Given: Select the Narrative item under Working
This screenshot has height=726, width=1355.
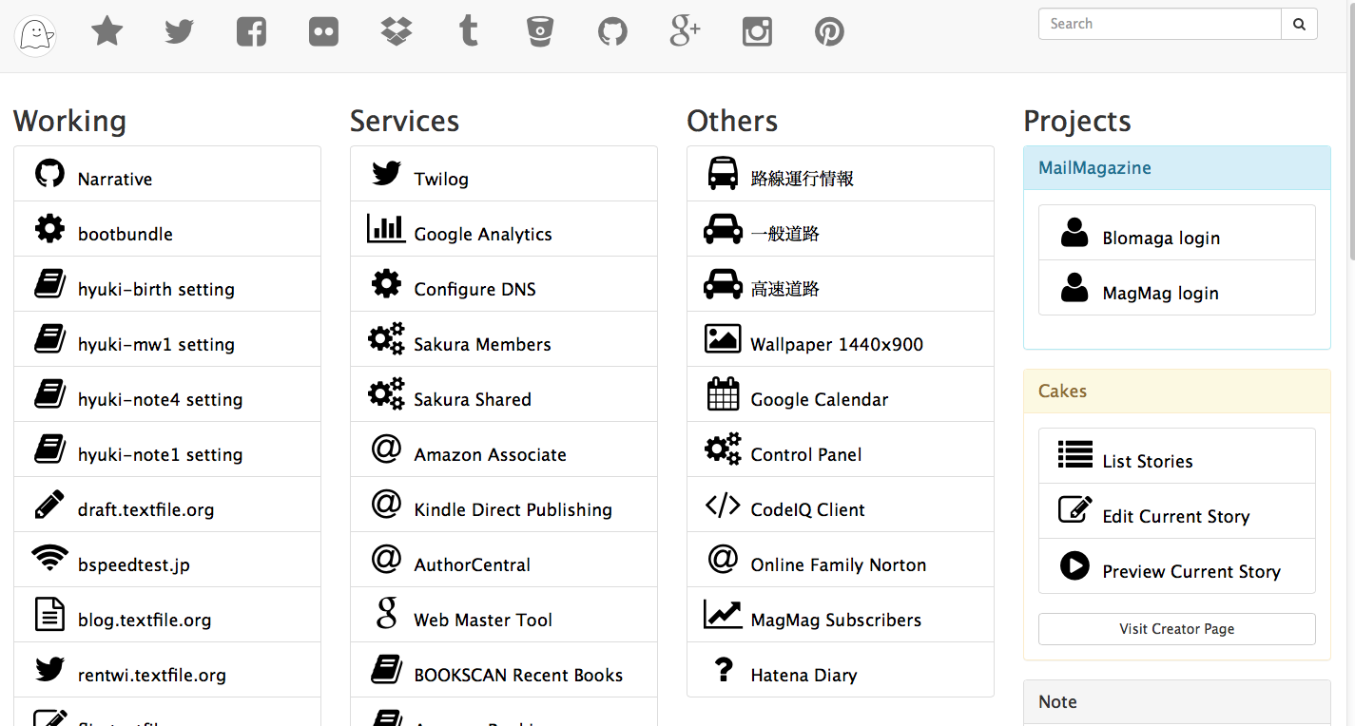Looking at the screenshot, I should tap(115, 179).
